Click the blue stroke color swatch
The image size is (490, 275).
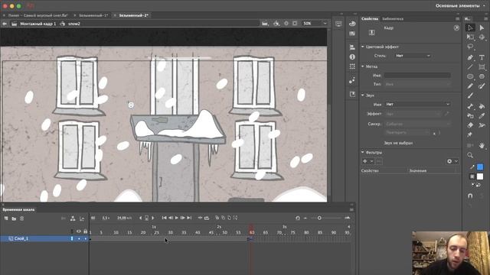(480, 167)
